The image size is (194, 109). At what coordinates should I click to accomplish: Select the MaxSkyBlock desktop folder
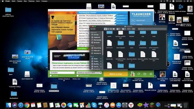pyautogui.click(x=14, y=95)
